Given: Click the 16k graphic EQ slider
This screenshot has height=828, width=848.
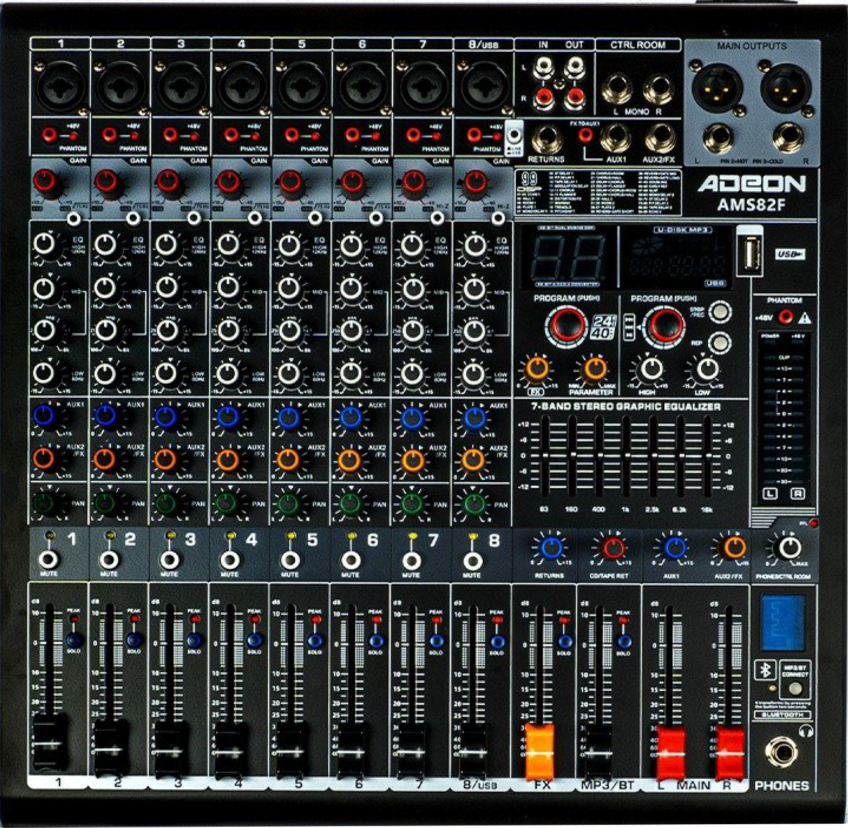Looking at the screenshot, I should (708, 455).
